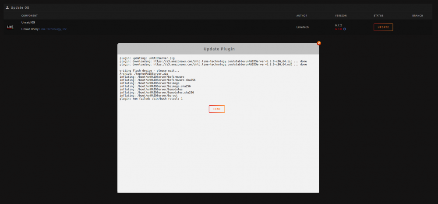Click the DONE button in Update Plugin dialog
This screenshot has width=438, height=204.
coord(217,109)
